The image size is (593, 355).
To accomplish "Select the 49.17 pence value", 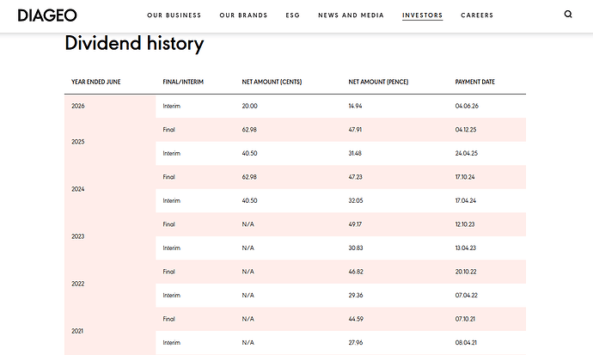I will pos(355,224).
